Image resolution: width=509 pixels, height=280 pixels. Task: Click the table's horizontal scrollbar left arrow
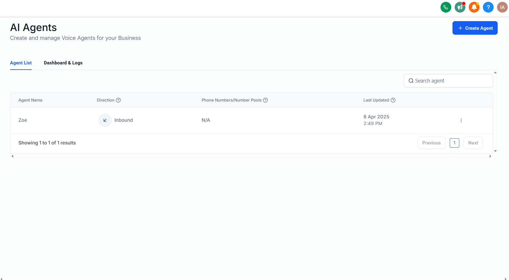point(12,156)
